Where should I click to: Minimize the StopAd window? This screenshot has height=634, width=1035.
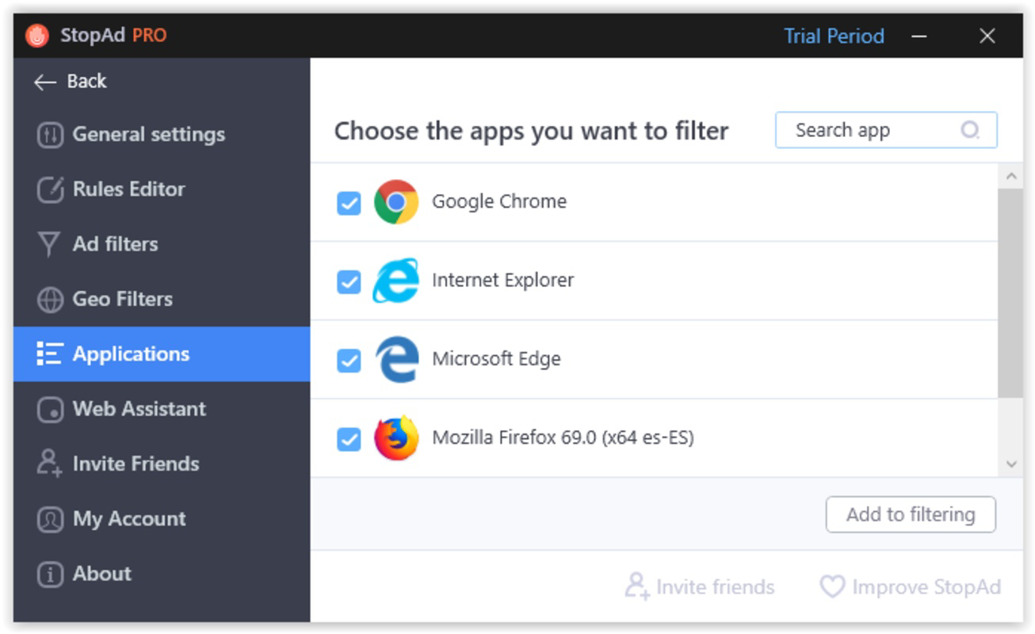(919, 36)
